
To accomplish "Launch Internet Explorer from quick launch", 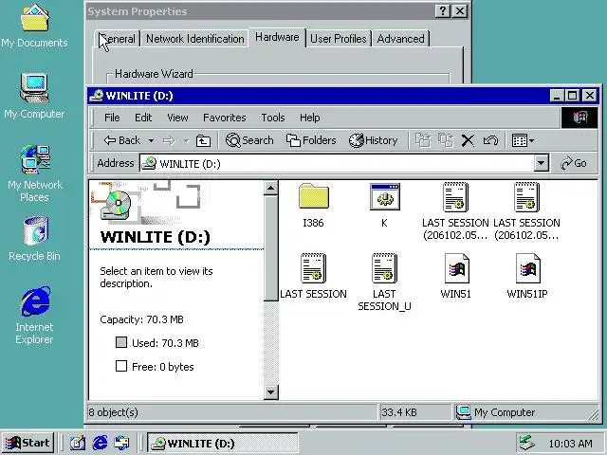I will click(100, 443).
